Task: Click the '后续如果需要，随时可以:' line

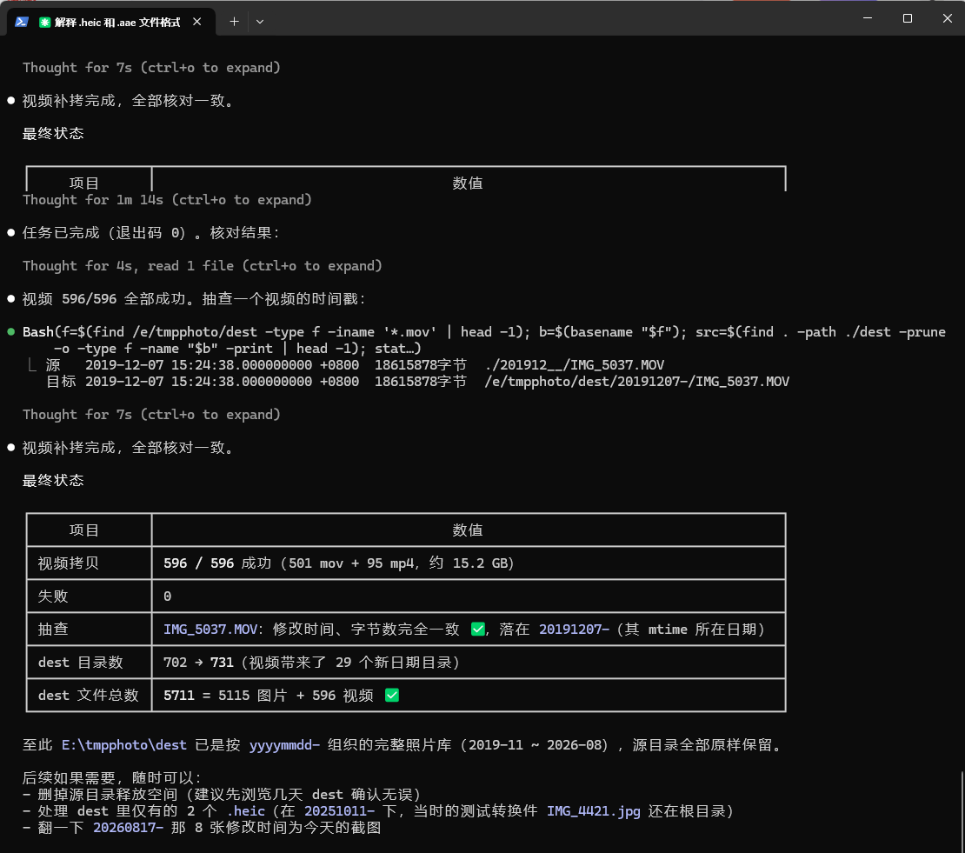Action: (x=111, y=778)
